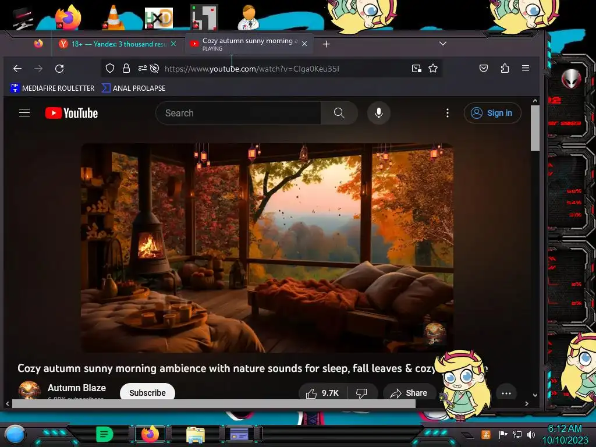Reload the current YouTube page

(x=59, y=69)
